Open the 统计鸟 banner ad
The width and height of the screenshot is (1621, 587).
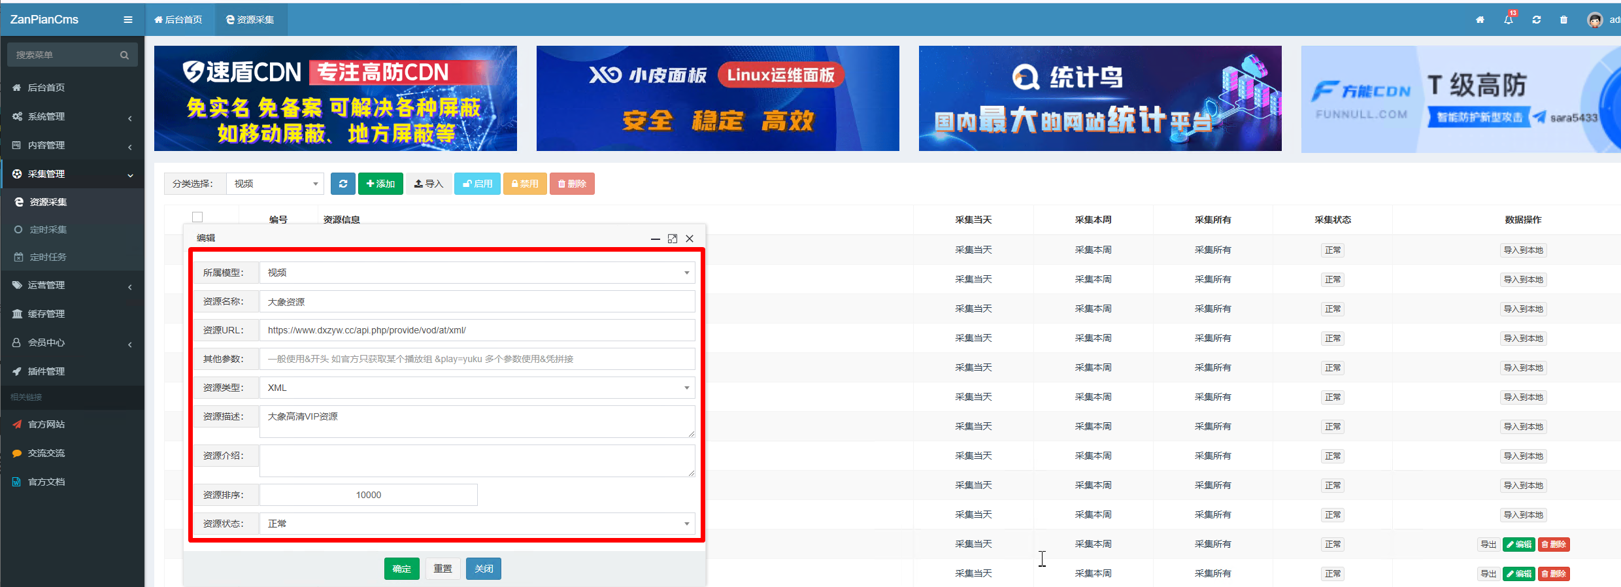[1100, 98]
